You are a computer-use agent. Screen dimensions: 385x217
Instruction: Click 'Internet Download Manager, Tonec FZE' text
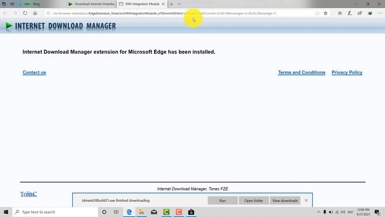click(192, 189)
